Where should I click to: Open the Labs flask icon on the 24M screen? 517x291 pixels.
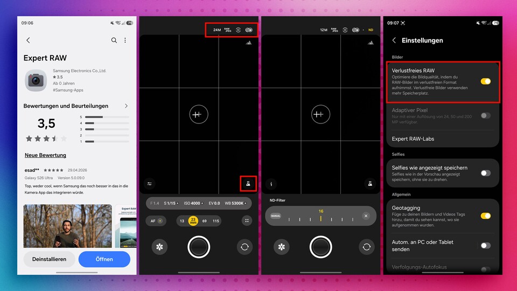coord(248,184)
